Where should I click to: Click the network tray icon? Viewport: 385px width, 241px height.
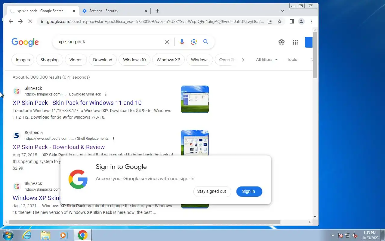pyautogui.click(x=347, y=235)
